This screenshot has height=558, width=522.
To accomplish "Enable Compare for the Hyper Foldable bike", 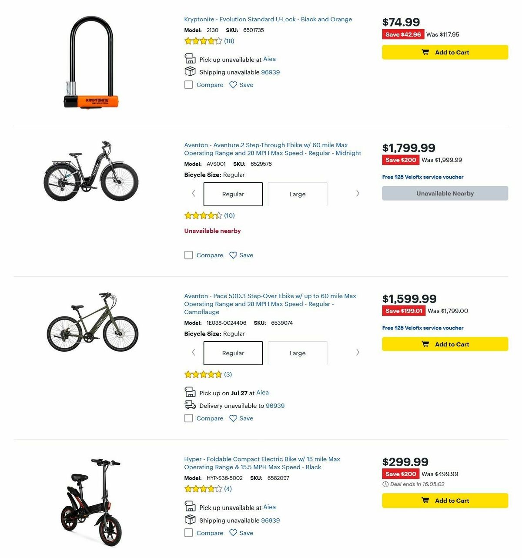I will 188,533.
